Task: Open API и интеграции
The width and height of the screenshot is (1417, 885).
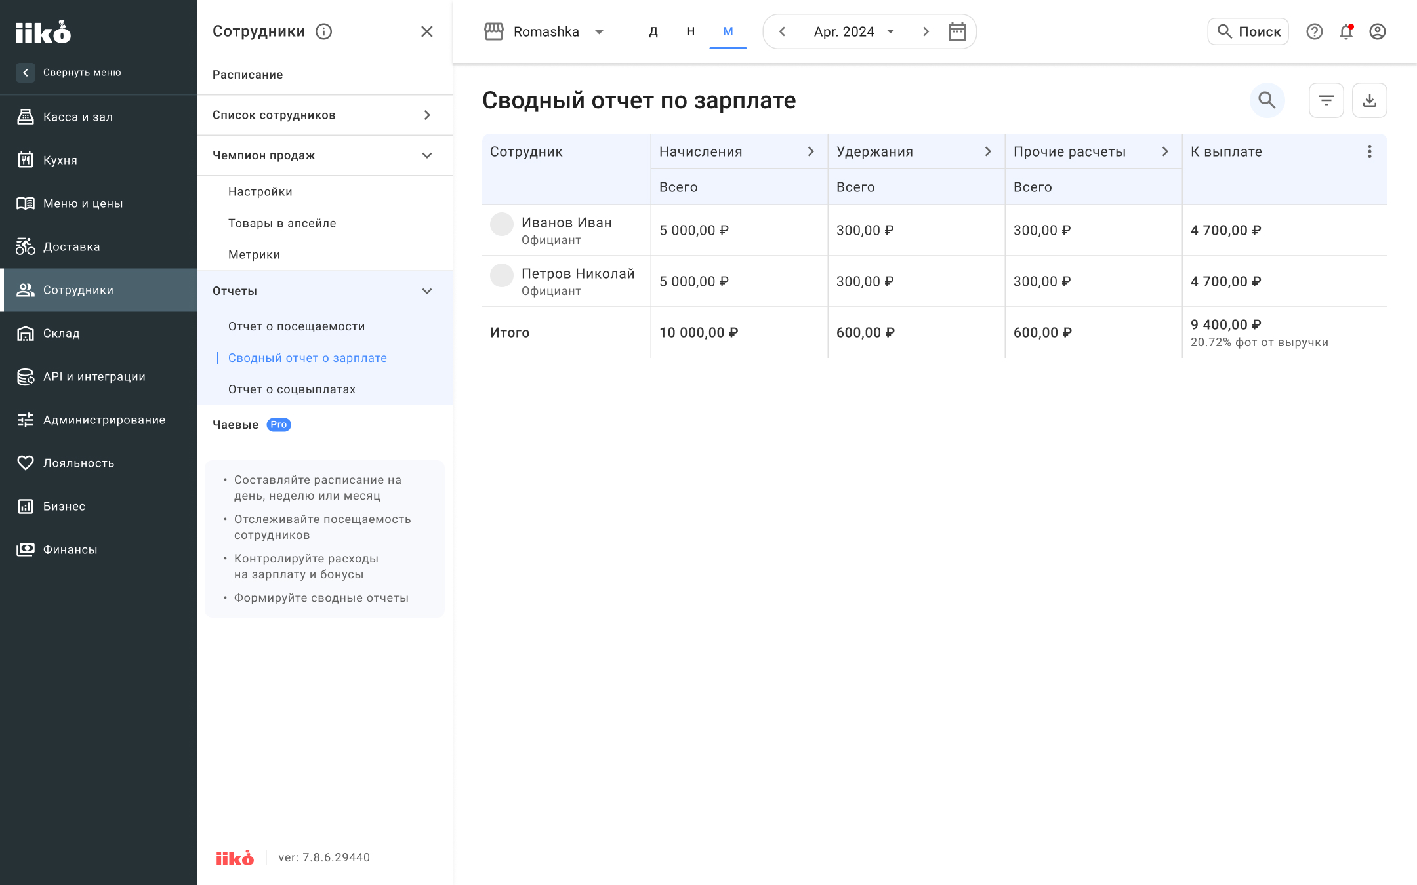Action: click(98, 376)
